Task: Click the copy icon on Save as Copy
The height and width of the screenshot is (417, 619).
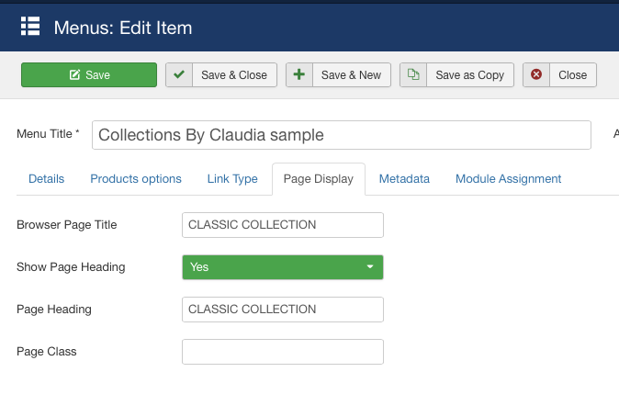Action: pyautogui.click(x=413, y=75)
